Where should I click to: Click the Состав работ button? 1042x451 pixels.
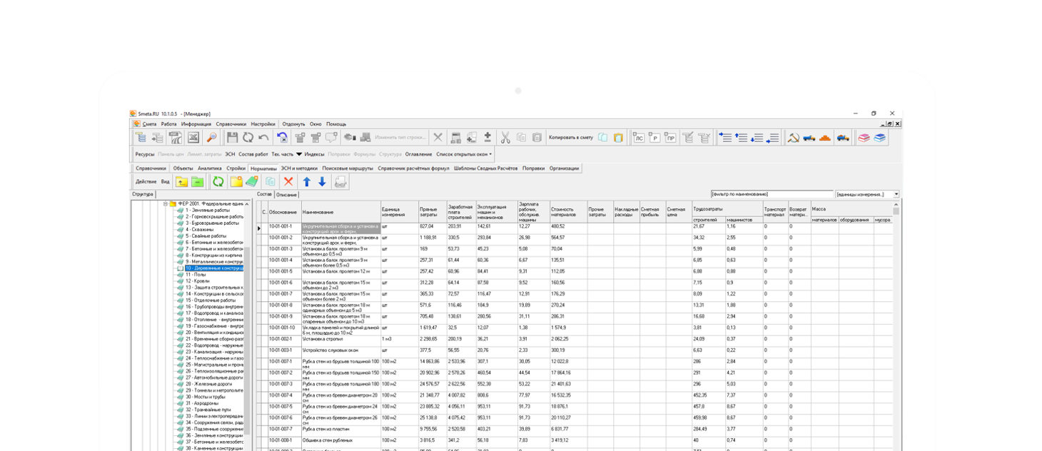(x=253, y=154)
